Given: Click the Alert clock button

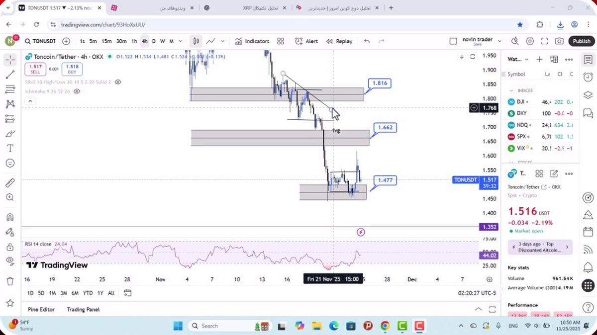Looking at the screenshot, I should (x=306, y=41).
